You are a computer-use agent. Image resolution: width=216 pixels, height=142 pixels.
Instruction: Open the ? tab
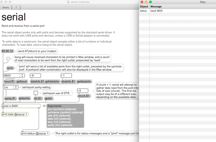tap(16, 7)
